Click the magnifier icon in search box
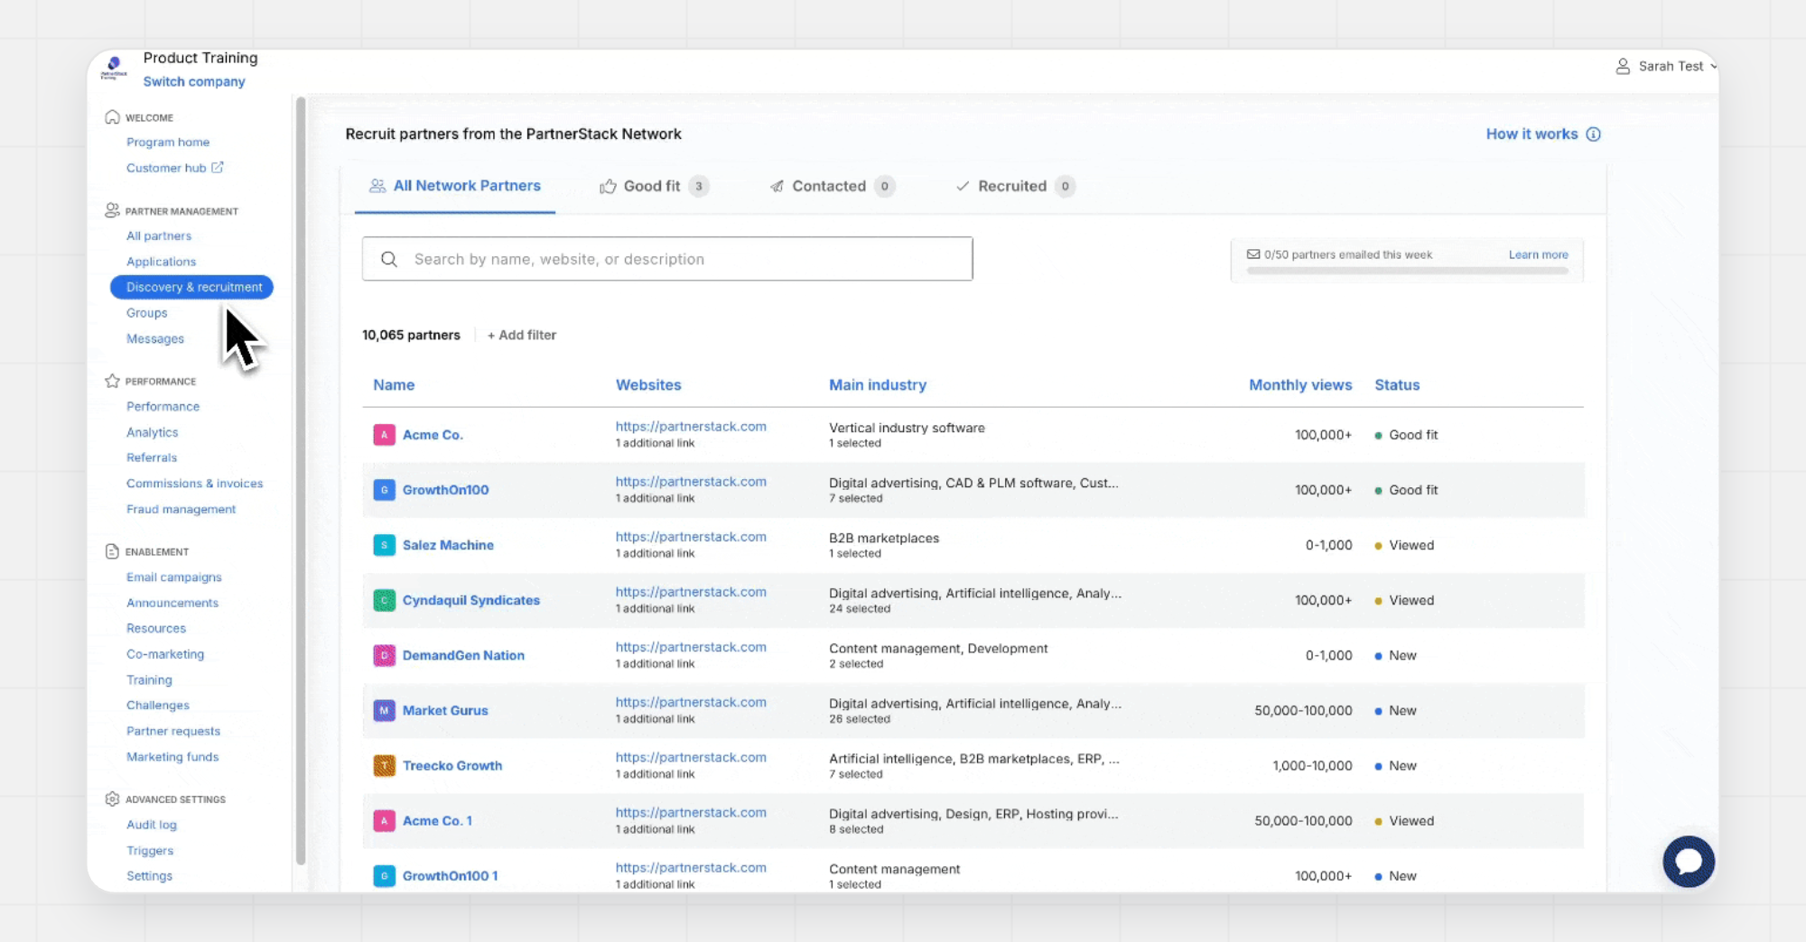This screenshot has height=942, width=1806. click(x=389, y=259)
